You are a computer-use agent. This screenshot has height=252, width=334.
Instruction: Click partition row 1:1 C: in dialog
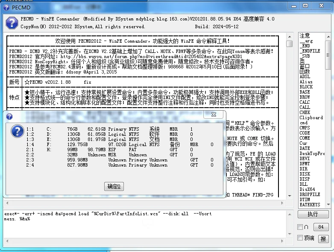click(x=109, y=129)
